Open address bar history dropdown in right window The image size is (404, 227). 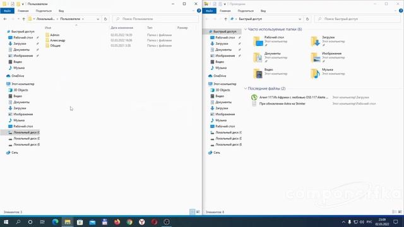click(300, 19)
